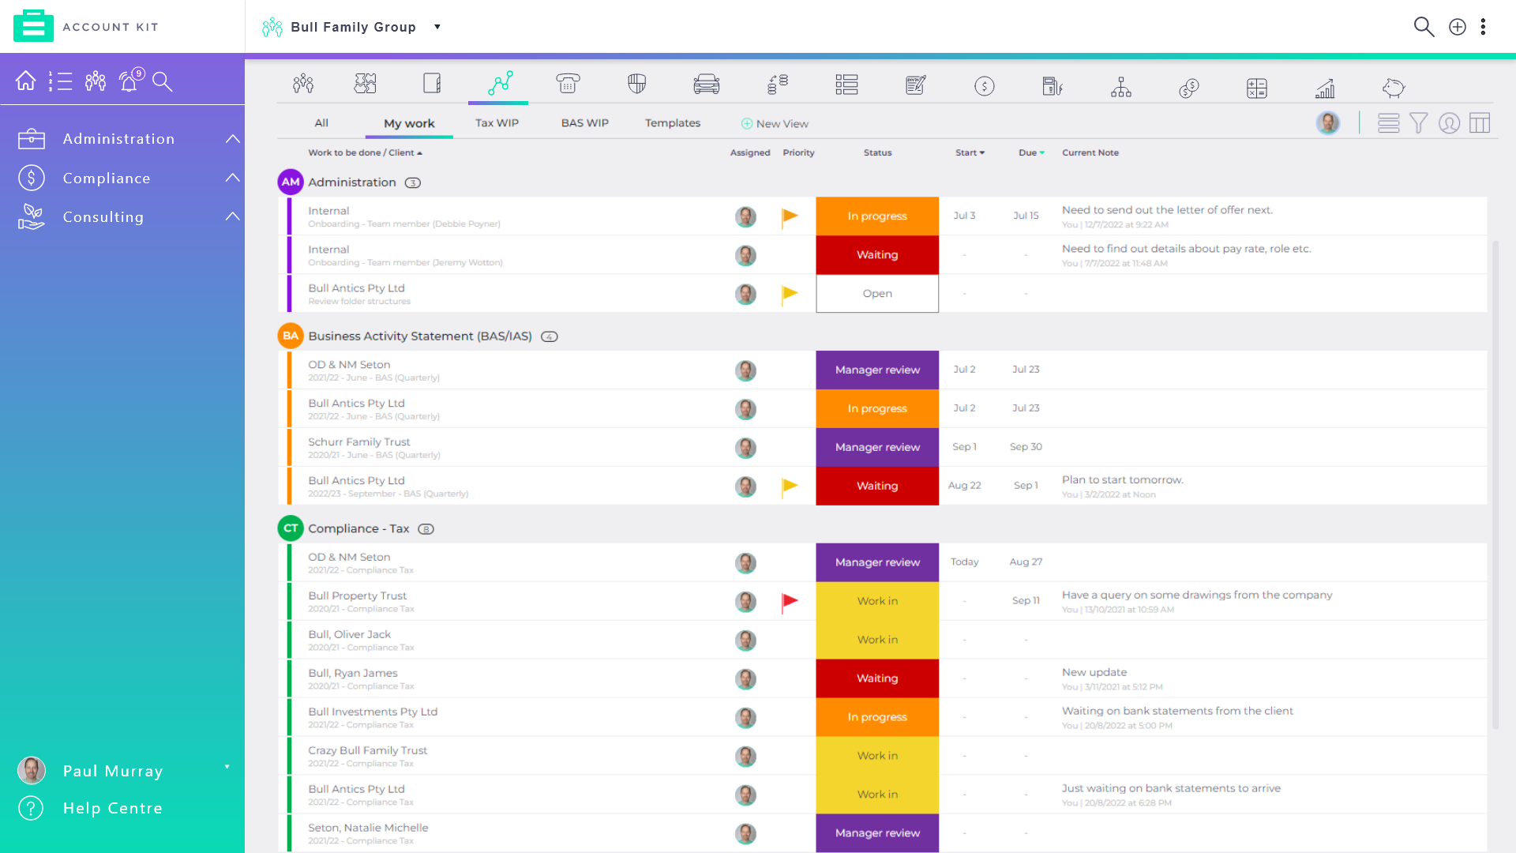Open the bar chart toolbar icon
This screenshot has width=1516, height=853.
[1325, 88]
